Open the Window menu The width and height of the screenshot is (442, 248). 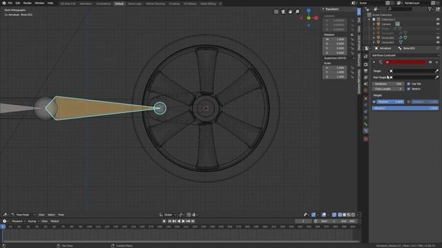coord(39,3)
